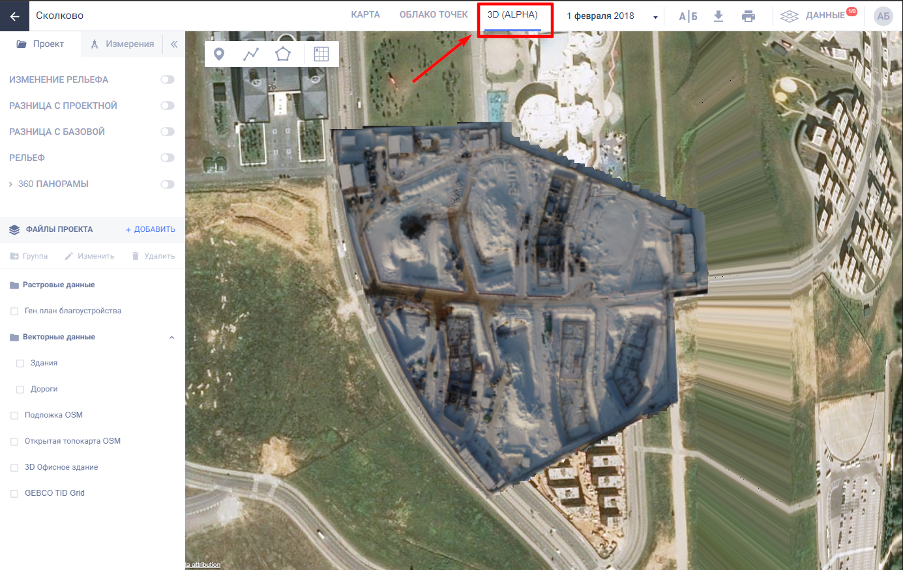Check the Здания layer checkbox
The height and width of the screenshot is (570, 903).
pos(20,363)
